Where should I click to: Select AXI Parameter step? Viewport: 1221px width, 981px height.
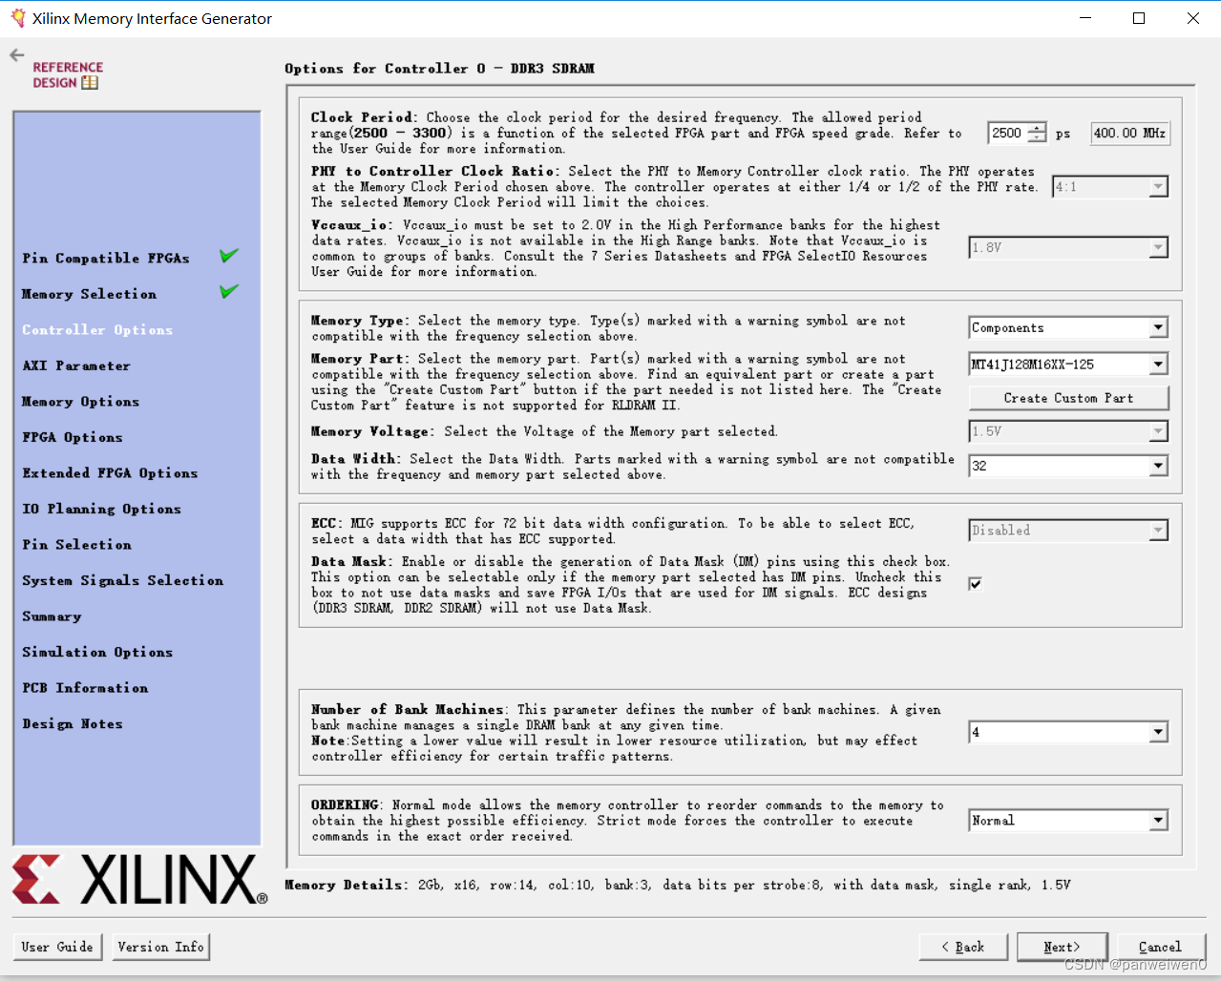point(76,365)
